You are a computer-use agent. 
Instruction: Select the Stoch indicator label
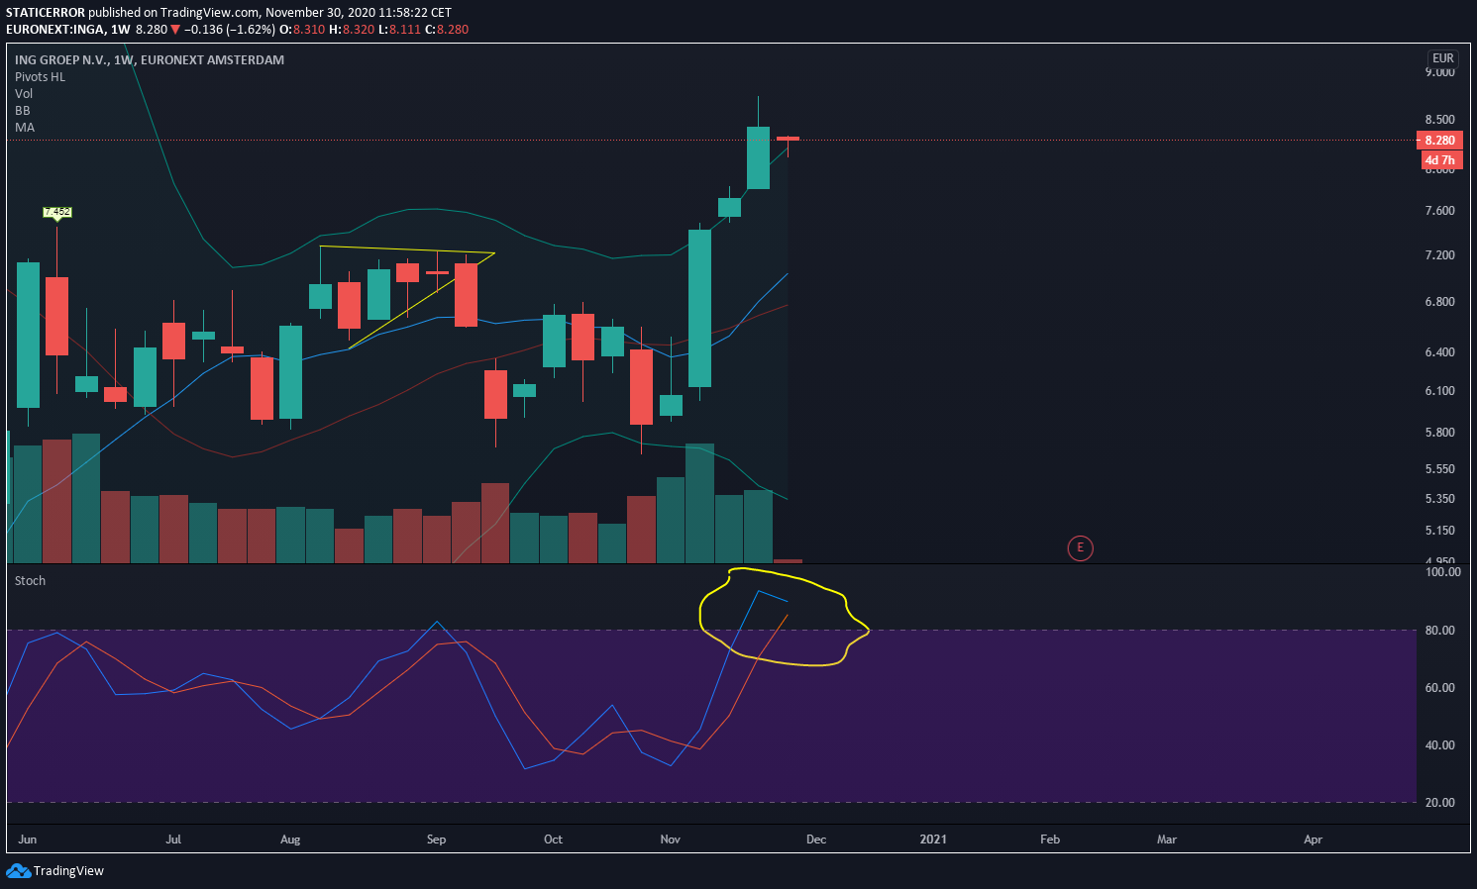pyautogui.click(x=30, y=581)
